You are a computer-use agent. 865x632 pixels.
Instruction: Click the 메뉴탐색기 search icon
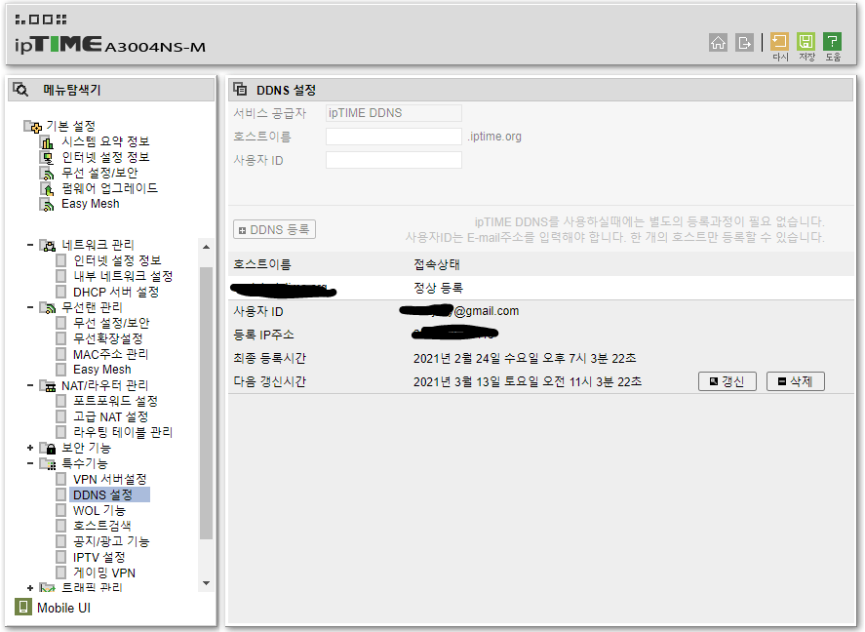pyautogui.click(x=20, y=90)
